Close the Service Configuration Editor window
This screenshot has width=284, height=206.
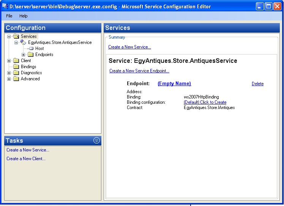point(277,6)
